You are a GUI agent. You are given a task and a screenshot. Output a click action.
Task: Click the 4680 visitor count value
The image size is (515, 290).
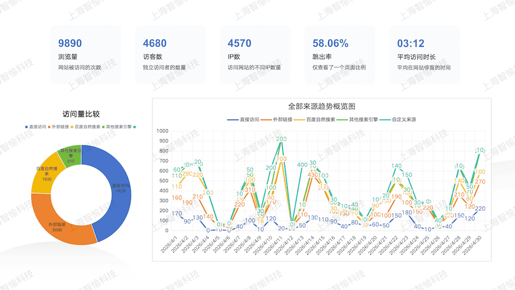154,43
